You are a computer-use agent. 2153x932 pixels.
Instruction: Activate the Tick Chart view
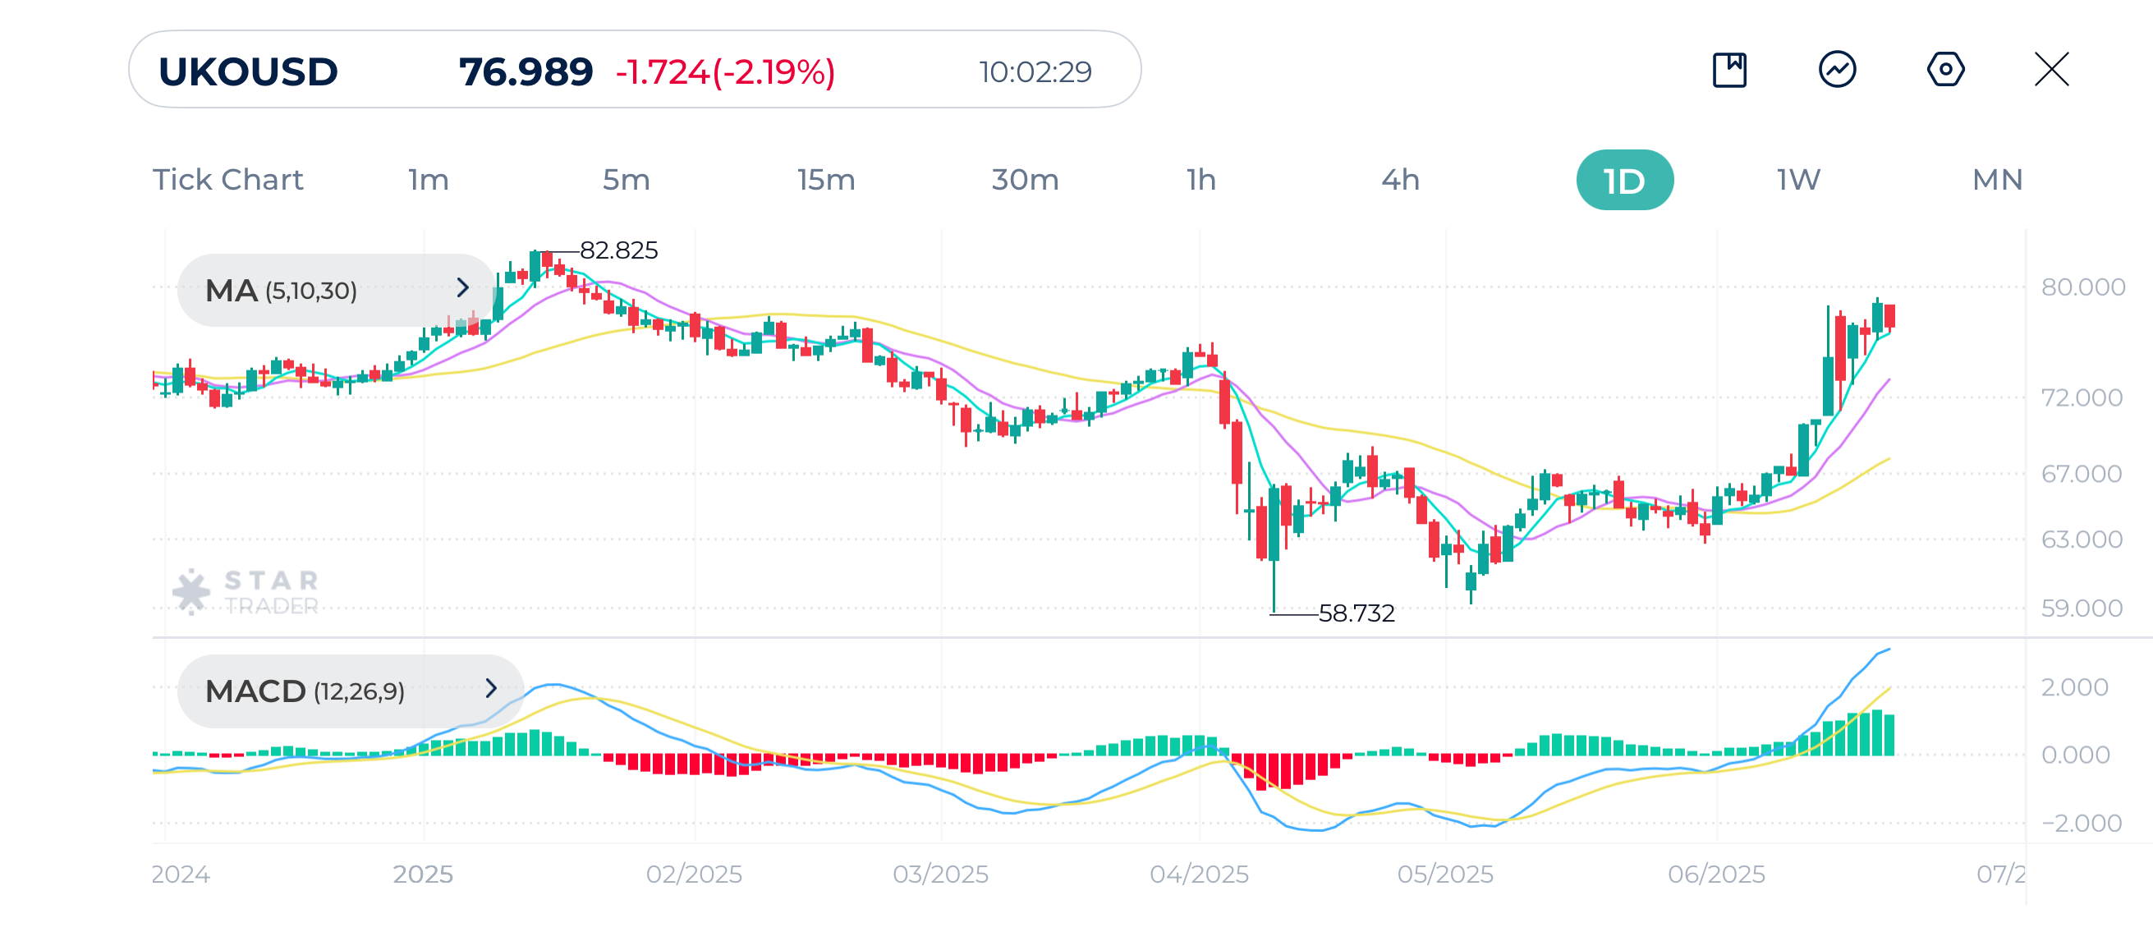(228, 179)
